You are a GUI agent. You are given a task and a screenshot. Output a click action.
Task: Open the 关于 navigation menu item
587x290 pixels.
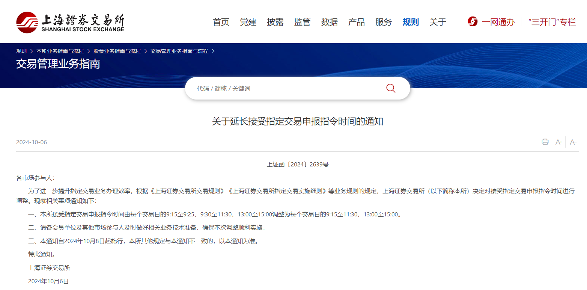438,22
